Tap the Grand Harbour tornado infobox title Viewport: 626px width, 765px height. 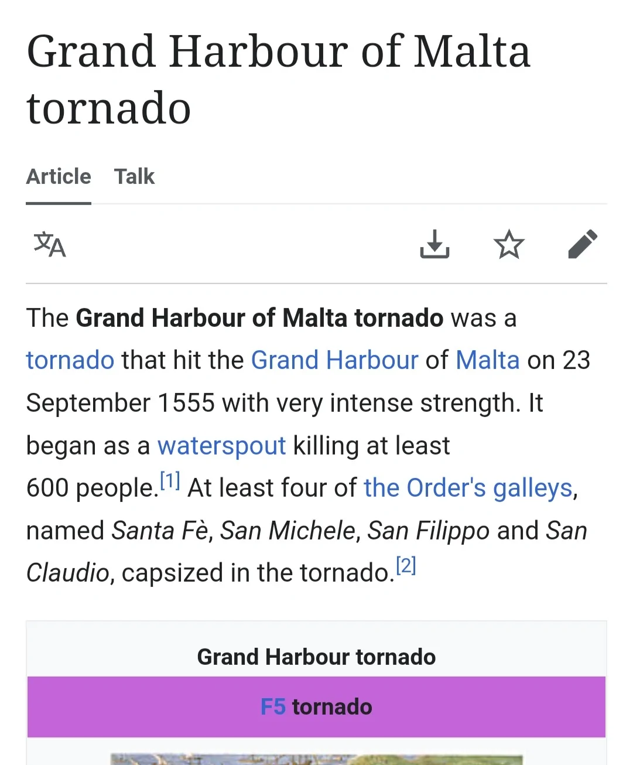tap(316, 657)
